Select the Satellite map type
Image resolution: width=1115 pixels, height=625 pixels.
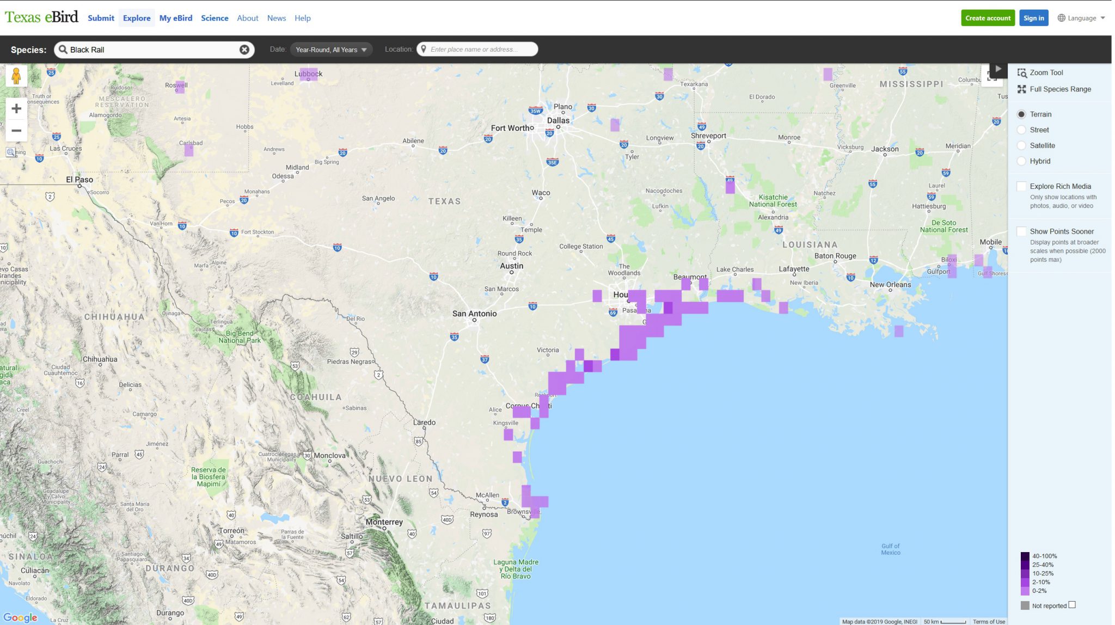click(1021, 145)
